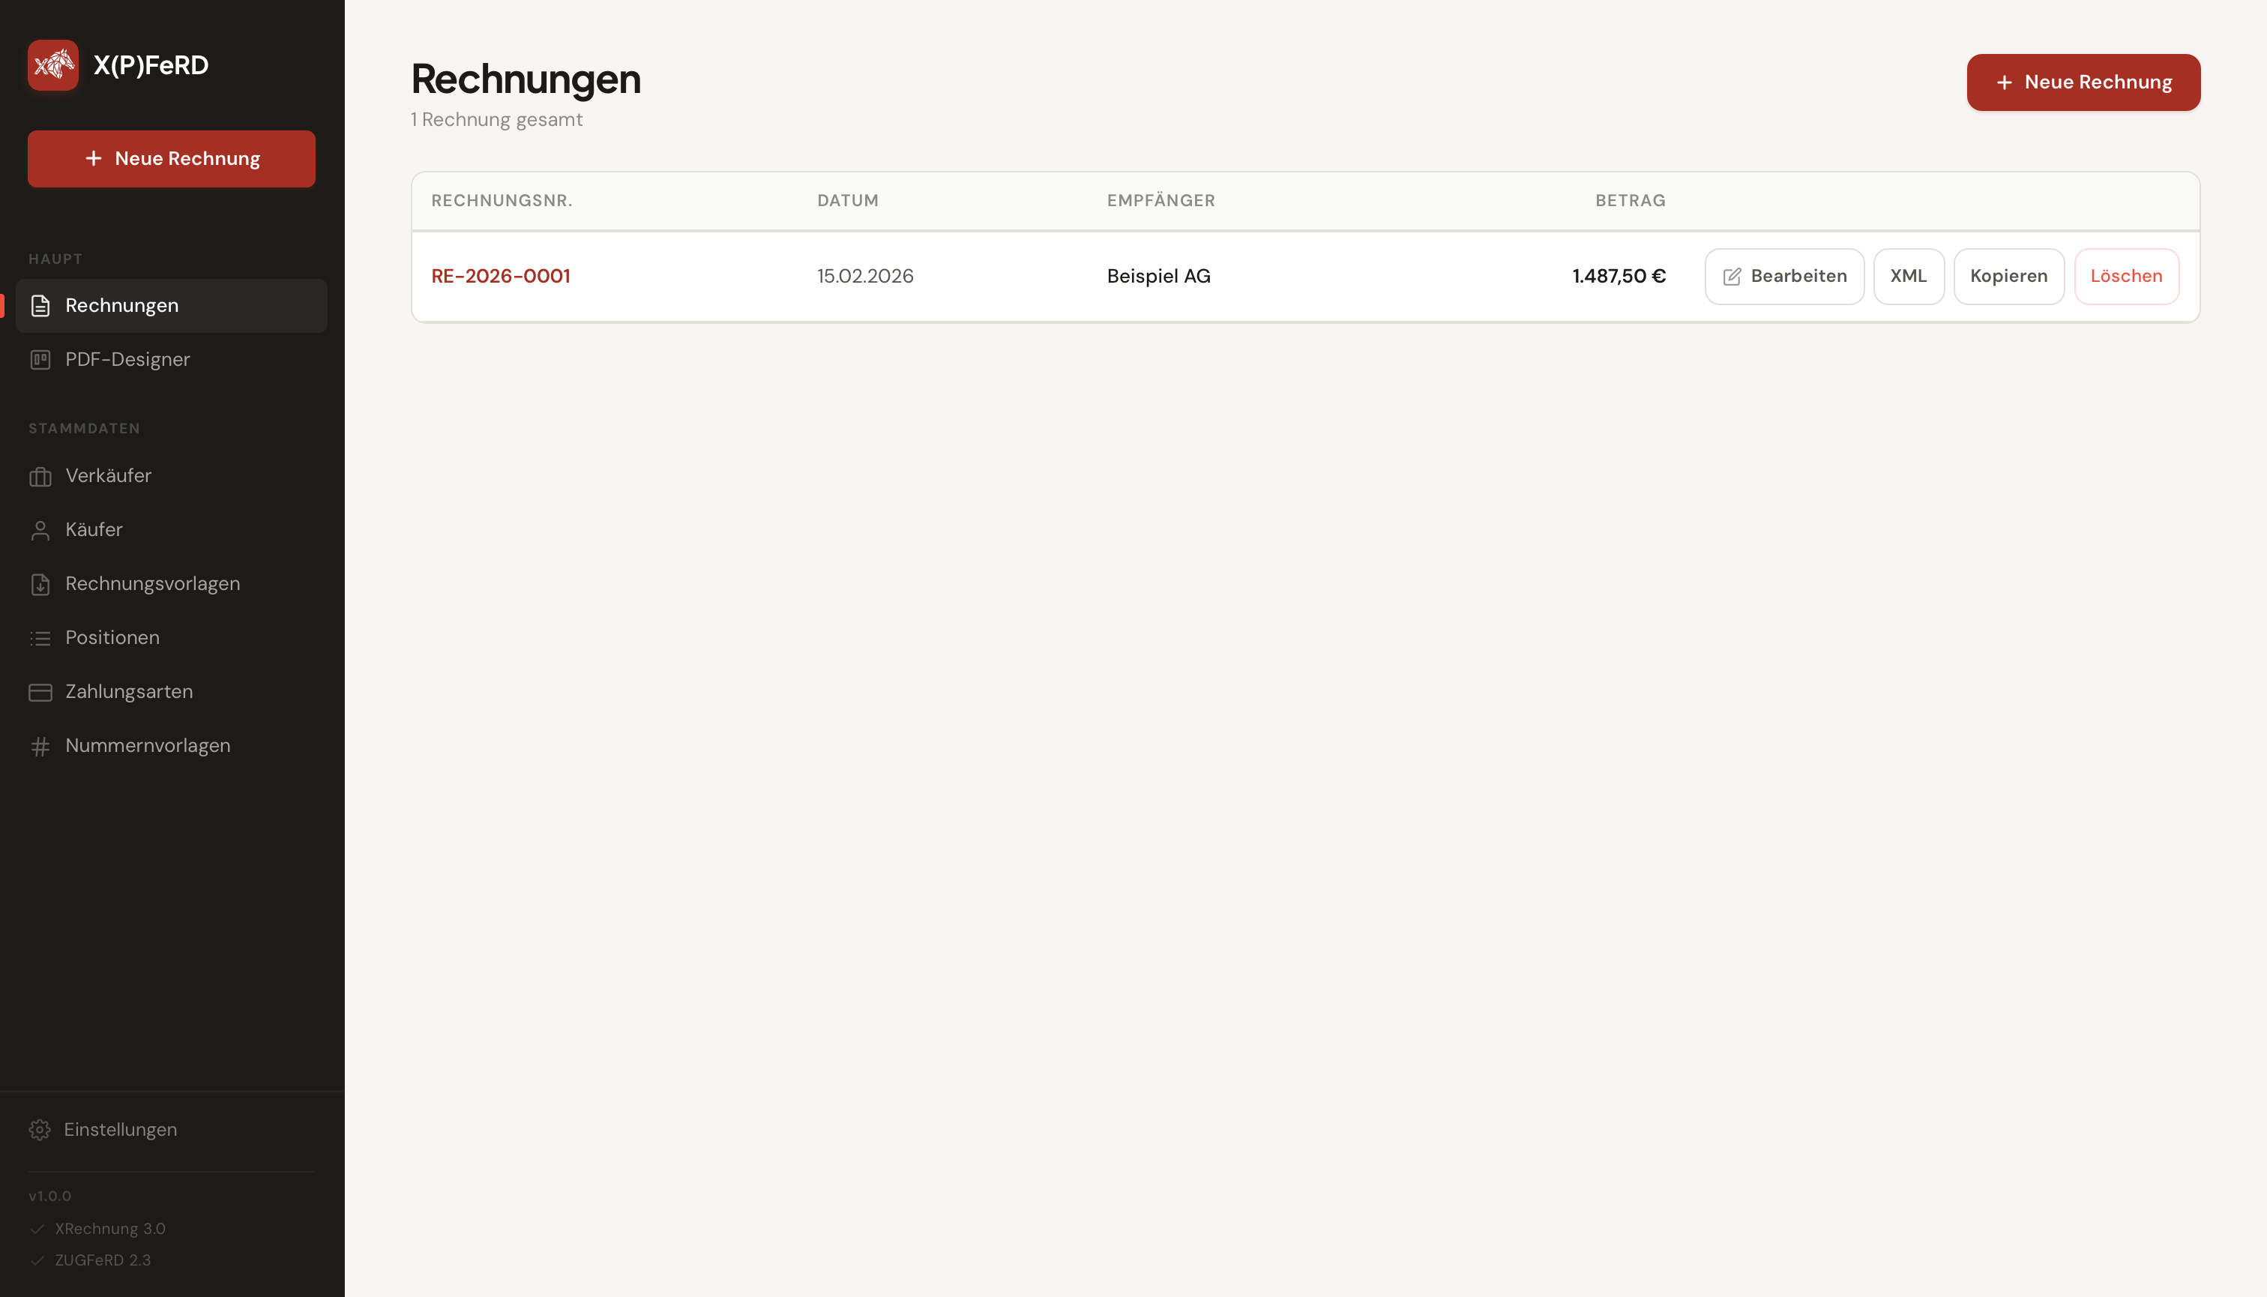The height and width of the screenshot is (1297, 2267).
Task: Click the BETRAG column header
Action: [1630, 202]
